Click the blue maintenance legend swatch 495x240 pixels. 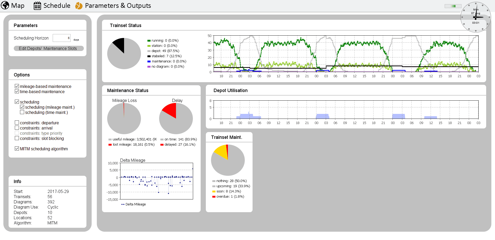(149, 61)
